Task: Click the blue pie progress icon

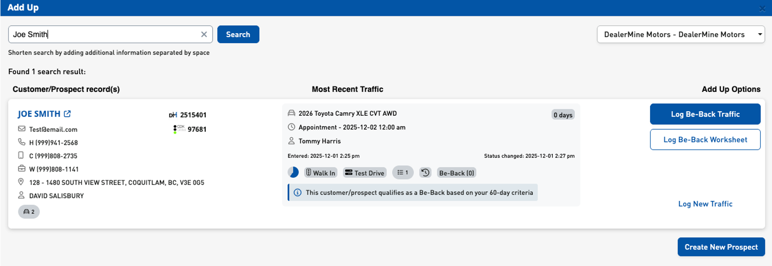Action: click(x=293, y=173)
